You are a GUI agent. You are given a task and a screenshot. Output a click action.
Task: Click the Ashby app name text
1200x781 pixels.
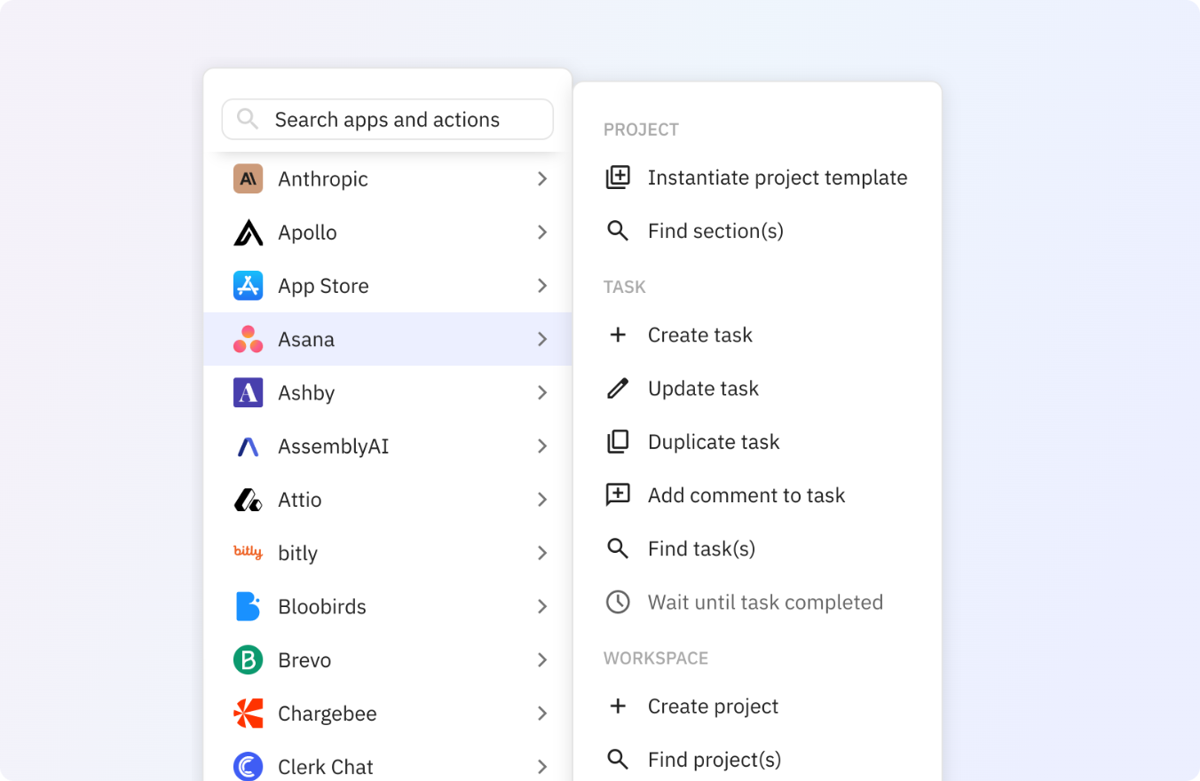pos(306,393)
